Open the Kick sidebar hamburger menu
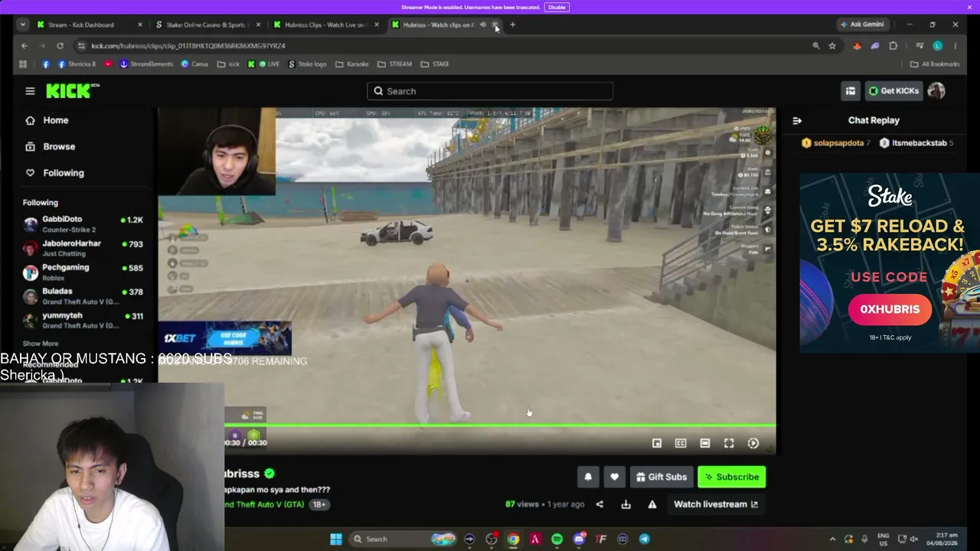This screenshot has width=980, height=551. 30,91
